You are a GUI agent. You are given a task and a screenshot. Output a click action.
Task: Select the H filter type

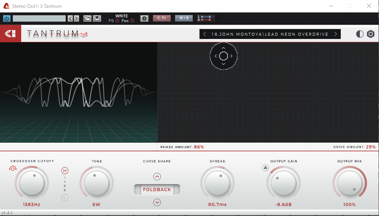pyautogui.click(x=64, y=171)
